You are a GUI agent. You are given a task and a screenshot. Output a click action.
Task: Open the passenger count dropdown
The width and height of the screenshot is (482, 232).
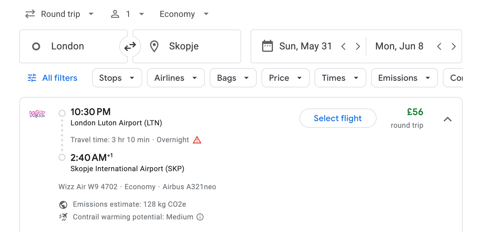(x=128, y=14)
